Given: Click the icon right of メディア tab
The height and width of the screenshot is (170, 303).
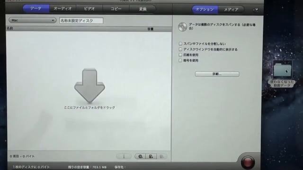Looking at the screenshot, I should click(256, 9).
